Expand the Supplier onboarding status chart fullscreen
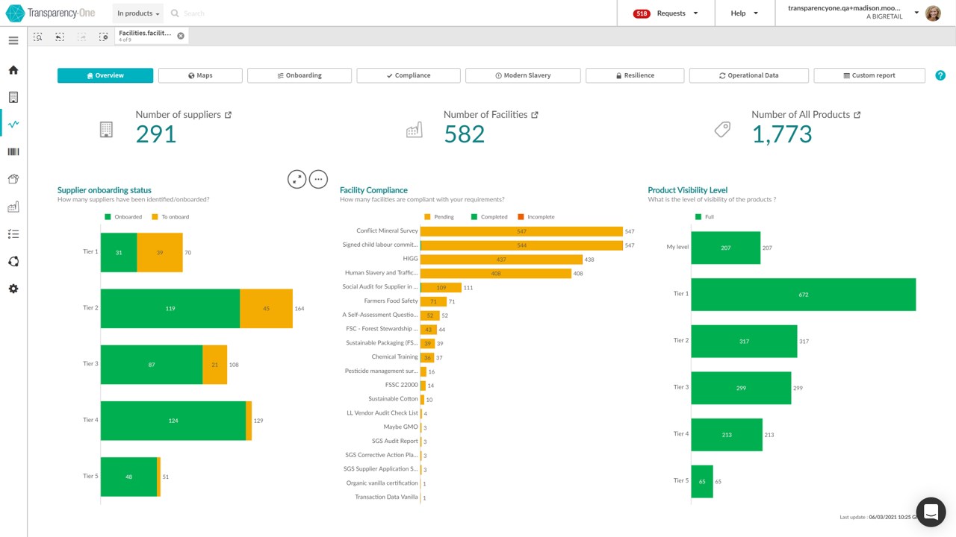This screenshot has height=537, width=956. pos(297,179)
